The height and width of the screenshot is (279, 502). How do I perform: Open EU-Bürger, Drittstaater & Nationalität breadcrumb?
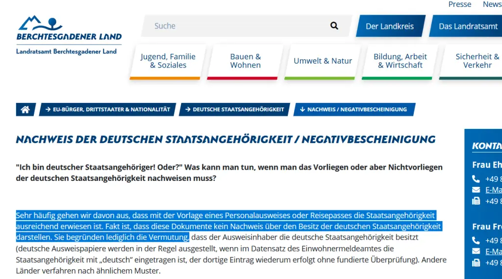pyautogui.click(x=107, y=109)
